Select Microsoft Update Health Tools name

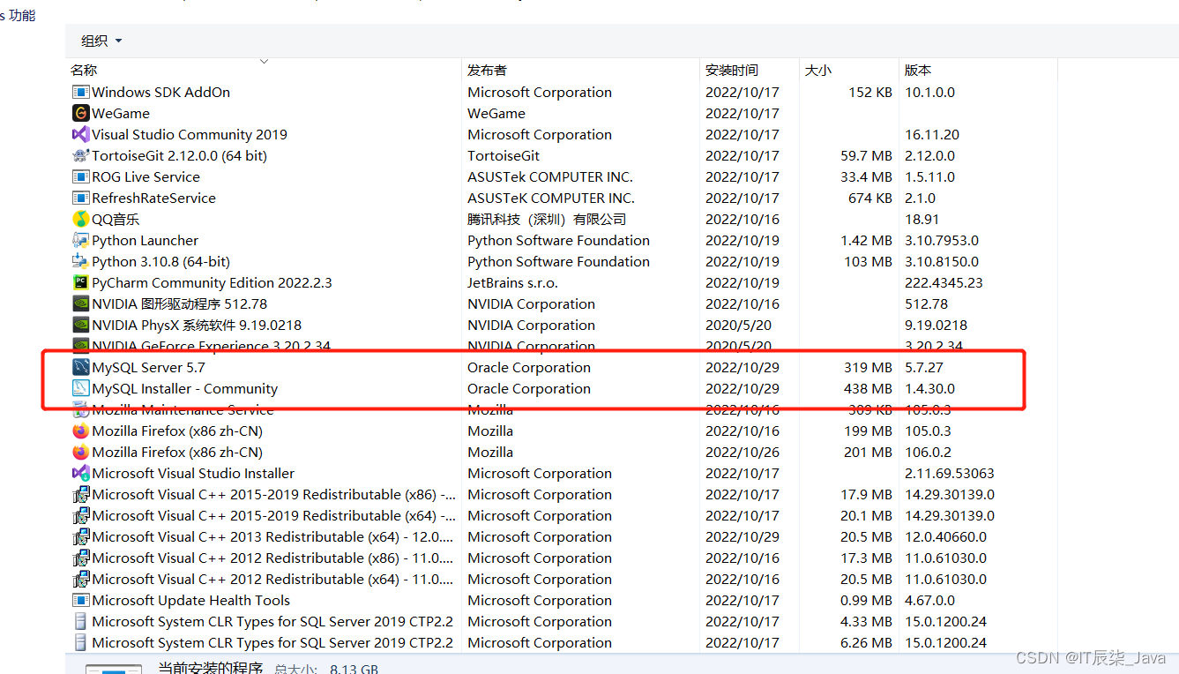(190, 600)
